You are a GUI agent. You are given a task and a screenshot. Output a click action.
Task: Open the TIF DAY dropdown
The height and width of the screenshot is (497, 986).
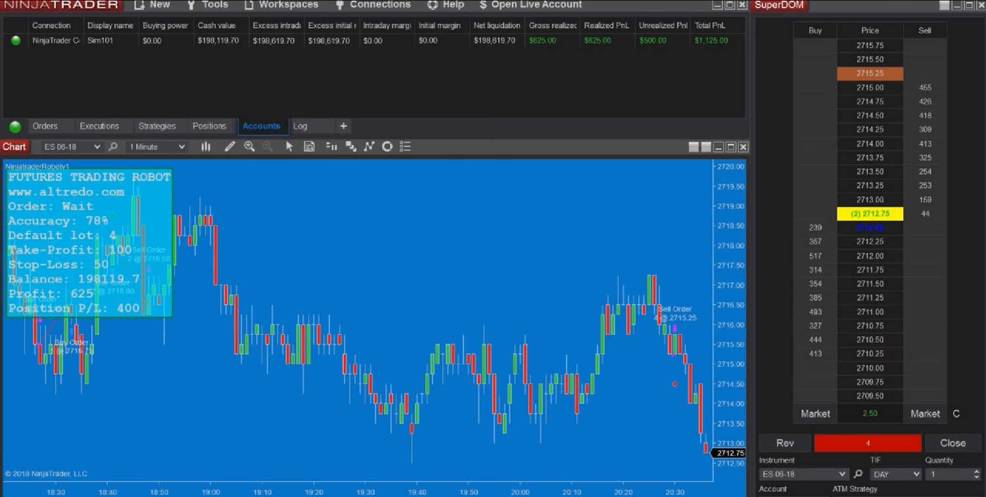click(895, 474)
